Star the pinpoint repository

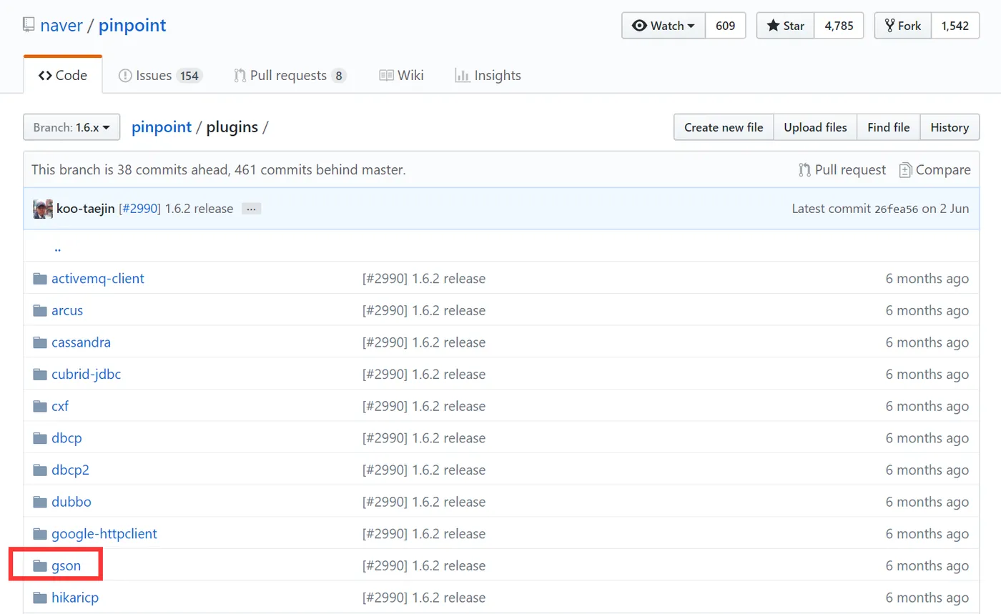[785, 26]
